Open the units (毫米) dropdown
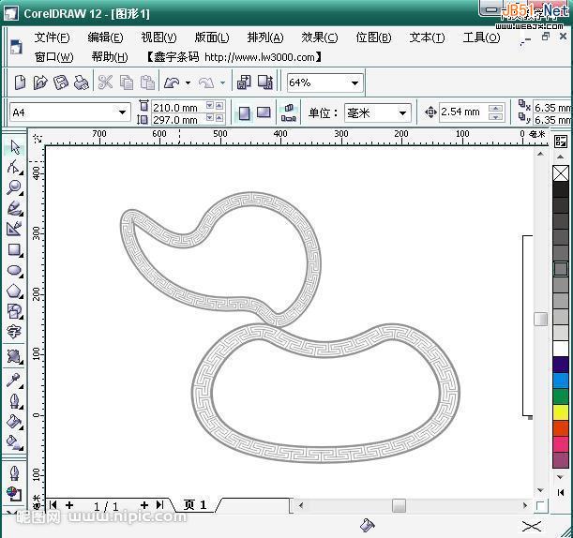This screenshot has width=573, height=538. coord(402,112)
